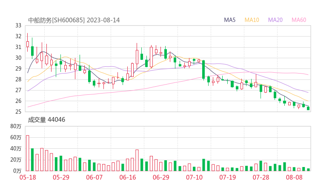Click the 27 price axis label

pyautogui.click(x=18, y=90)
